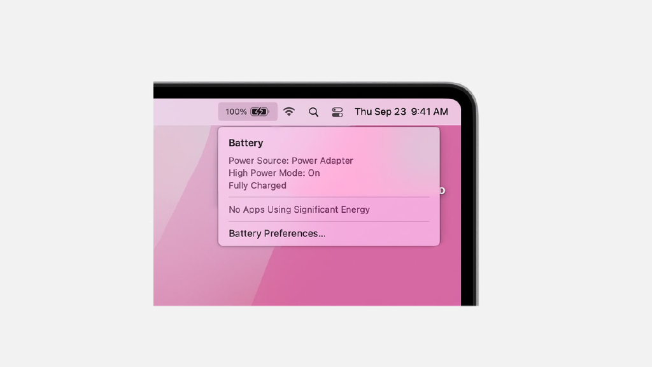
Task: Click the Control Center toggles icon
Action: (x=337, y=111)
